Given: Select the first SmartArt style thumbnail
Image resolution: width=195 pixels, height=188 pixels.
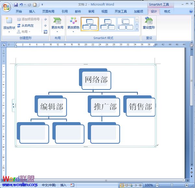Looking at the screenshot, I should pos(89,24).
